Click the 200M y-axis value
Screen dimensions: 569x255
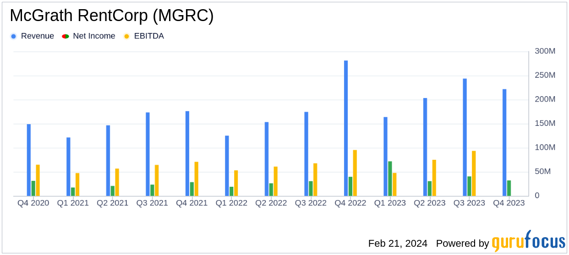click(x=545, y=99)
